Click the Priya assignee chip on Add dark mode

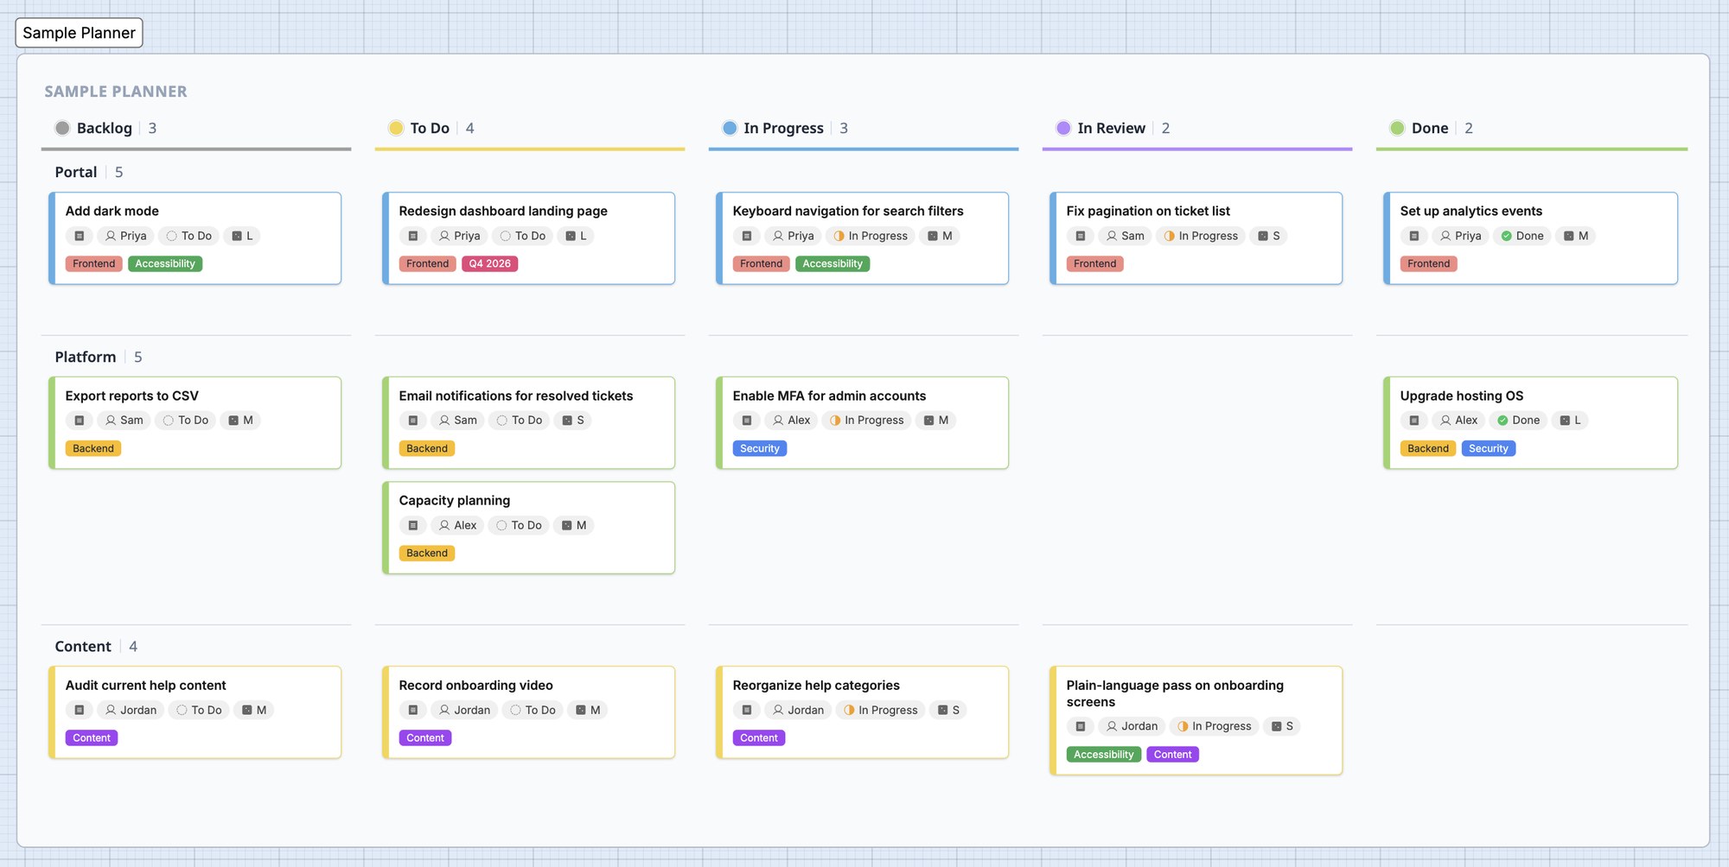[x=125, y=236]
